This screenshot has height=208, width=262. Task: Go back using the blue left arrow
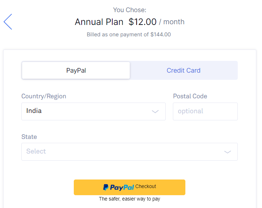(8, 22)
